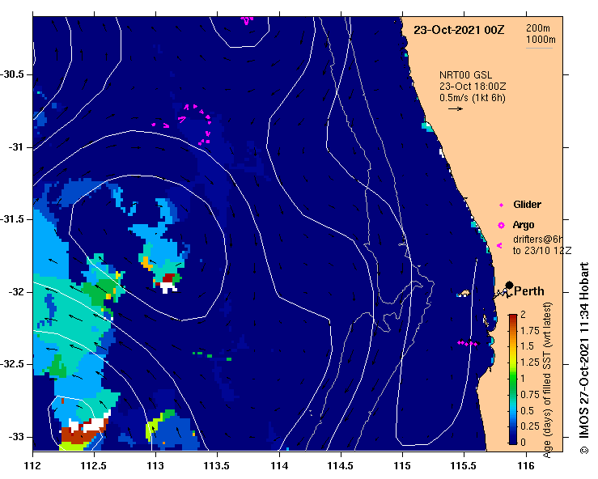Click latitude axis label -32.5
Screen dimensions: 598x479
[x=12, y=364]
